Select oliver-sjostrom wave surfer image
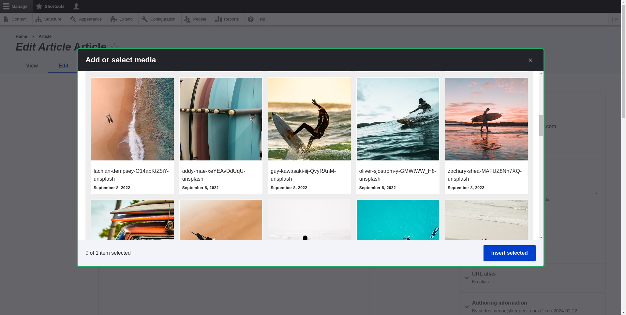This screenshot has width=626, height=315. pyautogui.click(x=398, y=119)
